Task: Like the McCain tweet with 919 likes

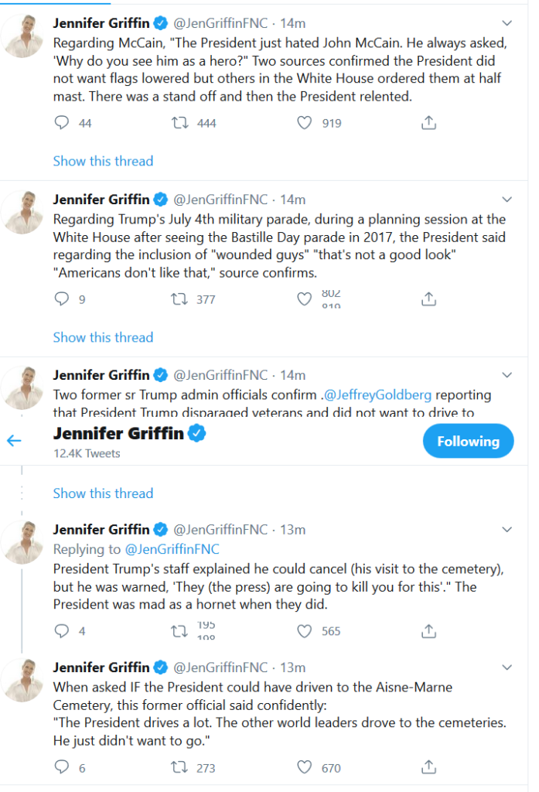Action: [x=305, y=123]
